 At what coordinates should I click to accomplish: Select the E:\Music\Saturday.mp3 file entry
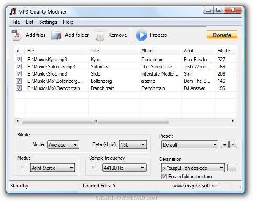pos(51,67)
